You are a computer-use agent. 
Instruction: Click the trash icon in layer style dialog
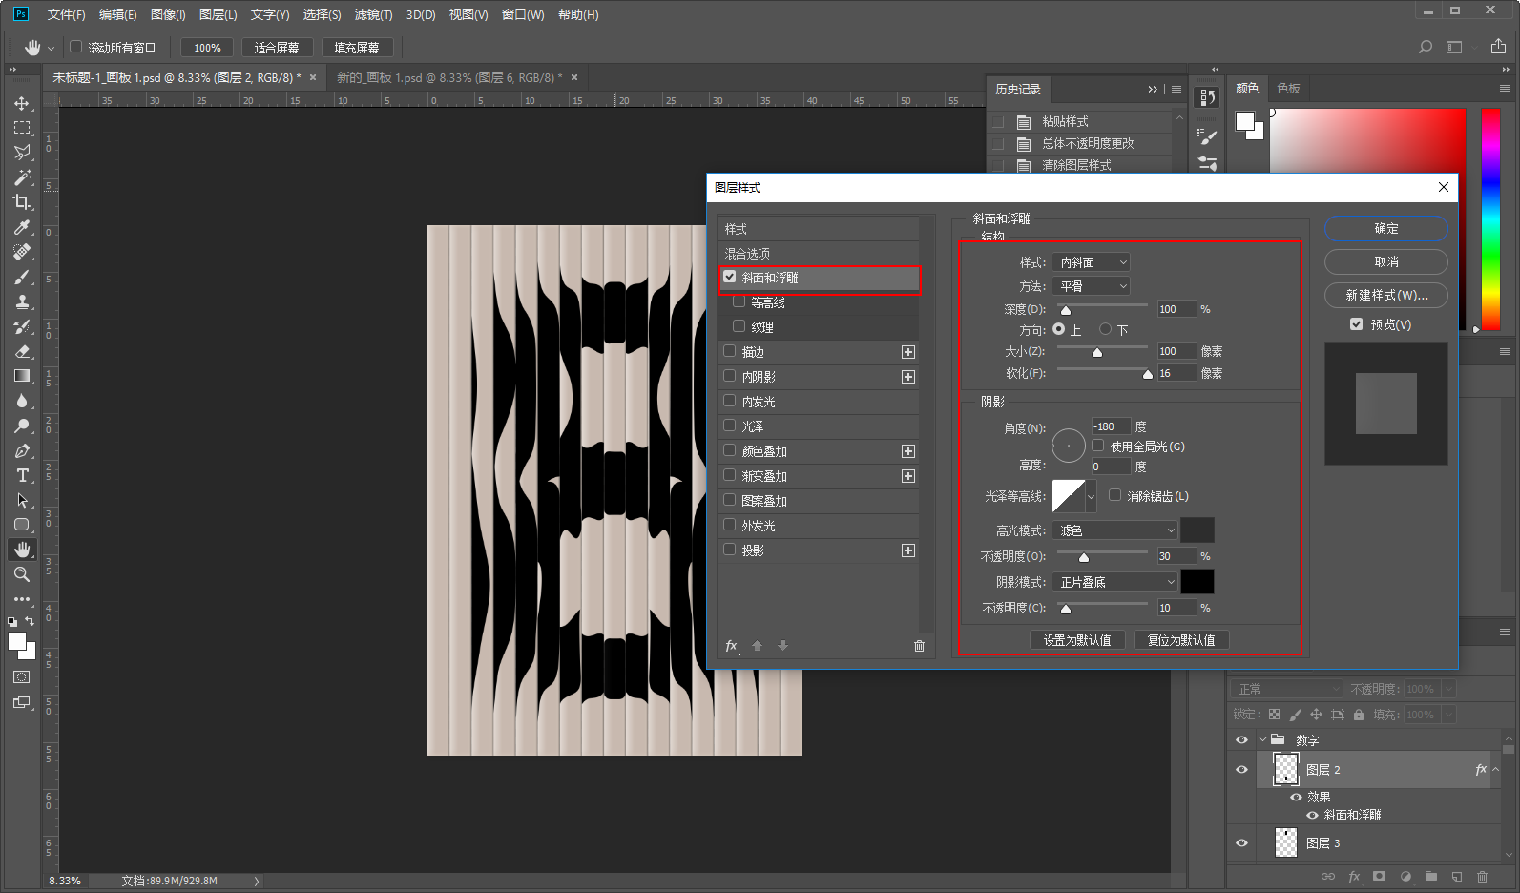[x=919, y=646]
